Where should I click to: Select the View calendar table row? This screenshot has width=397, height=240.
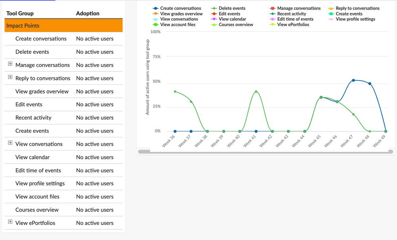tap(64, 157)
